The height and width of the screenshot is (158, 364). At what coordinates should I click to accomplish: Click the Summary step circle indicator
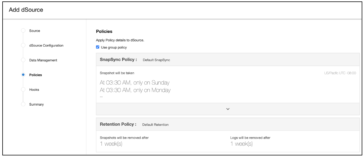click(23, 104)
